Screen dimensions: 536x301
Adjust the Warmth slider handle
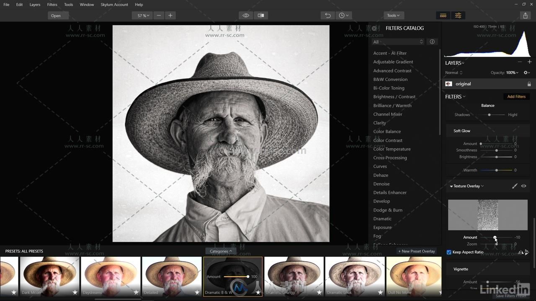(x=497, y=170)
